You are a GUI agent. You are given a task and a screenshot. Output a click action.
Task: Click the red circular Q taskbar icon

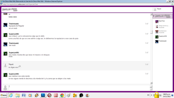click(x=49, y=95)
